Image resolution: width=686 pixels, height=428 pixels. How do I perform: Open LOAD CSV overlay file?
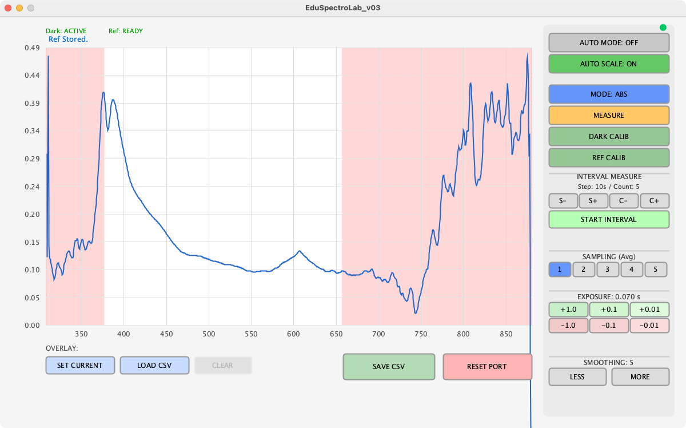point(154,366)
